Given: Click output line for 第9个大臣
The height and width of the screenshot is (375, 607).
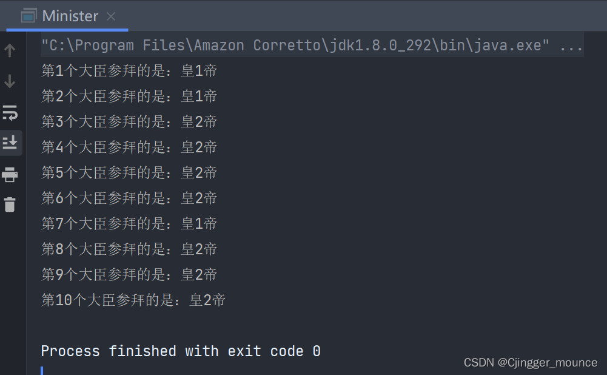Looking at the screenshot, I should 129,275.
